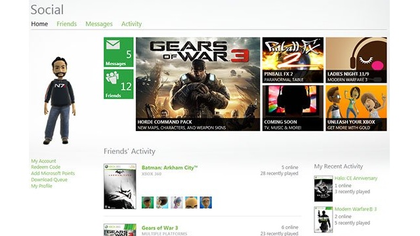
Task: Open the Pinball FX 2 Paranormal Table tile
Action: pos(293,60)
